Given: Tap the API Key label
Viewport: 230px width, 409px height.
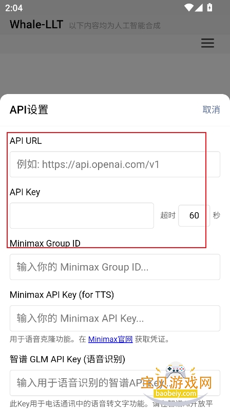Looking at the screenshot, I should pyautogui.click(x=25, y=192).
